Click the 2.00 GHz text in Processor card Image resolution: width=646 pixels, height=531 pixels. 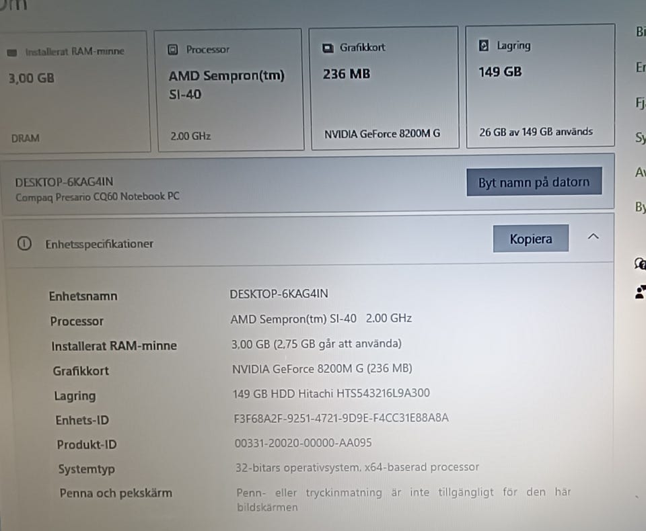[x=190, y=136]
